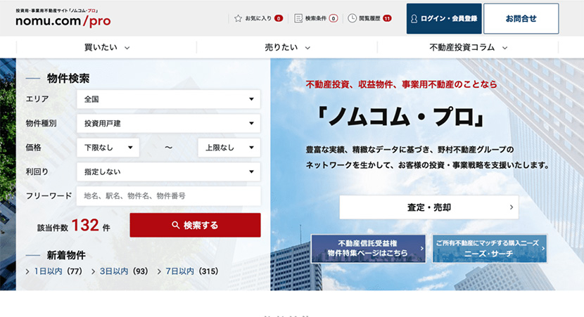The height and width of the screenshot is (317, 584).
Task: Focus the フリーワード input field
Action: point(168,196)
